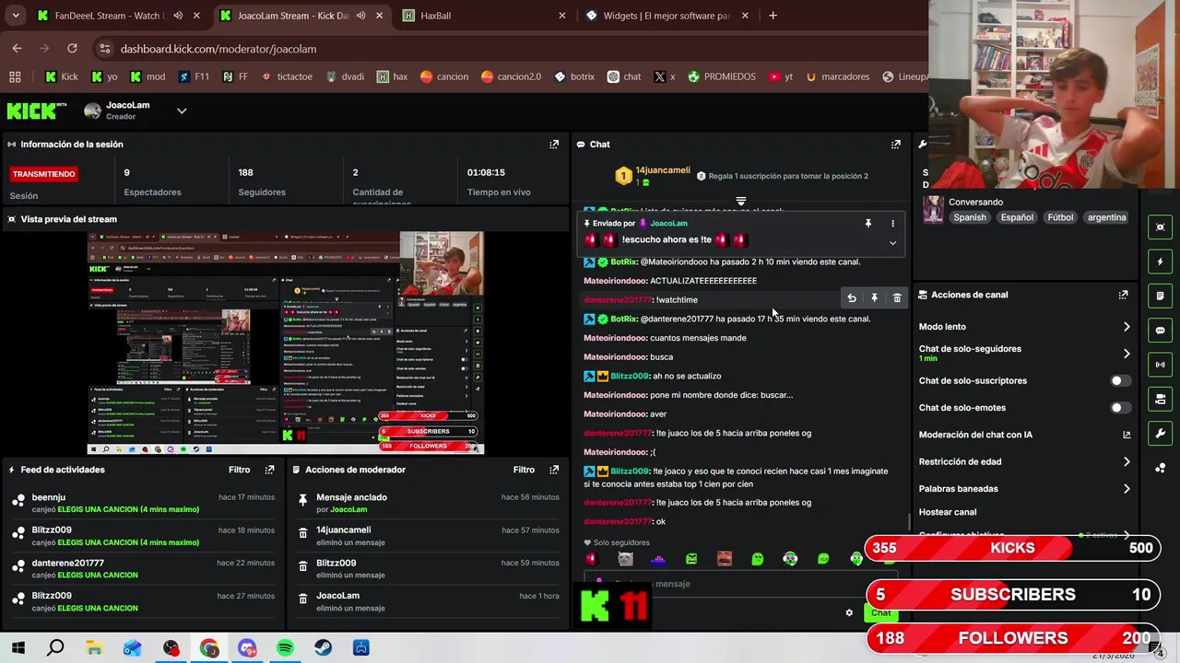Image resolution: width=1180 pixels, height=663 pixels.
Task: Open Filtro in Feed de actividades
Action: click(240, 470)
